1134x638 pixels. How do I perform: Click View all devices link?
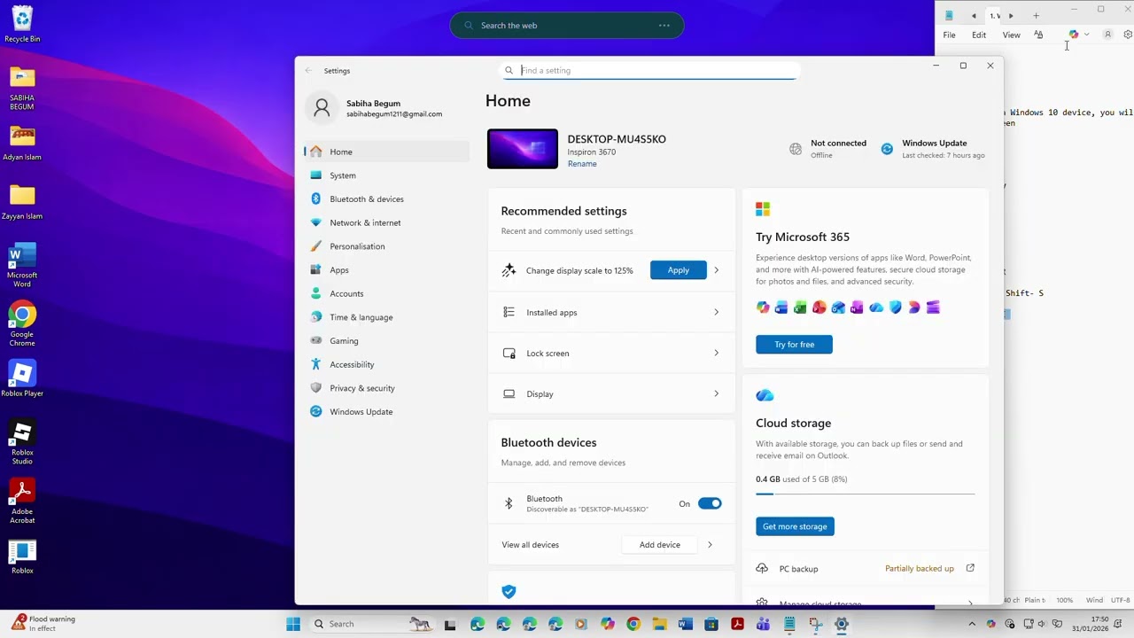[530, 545]
